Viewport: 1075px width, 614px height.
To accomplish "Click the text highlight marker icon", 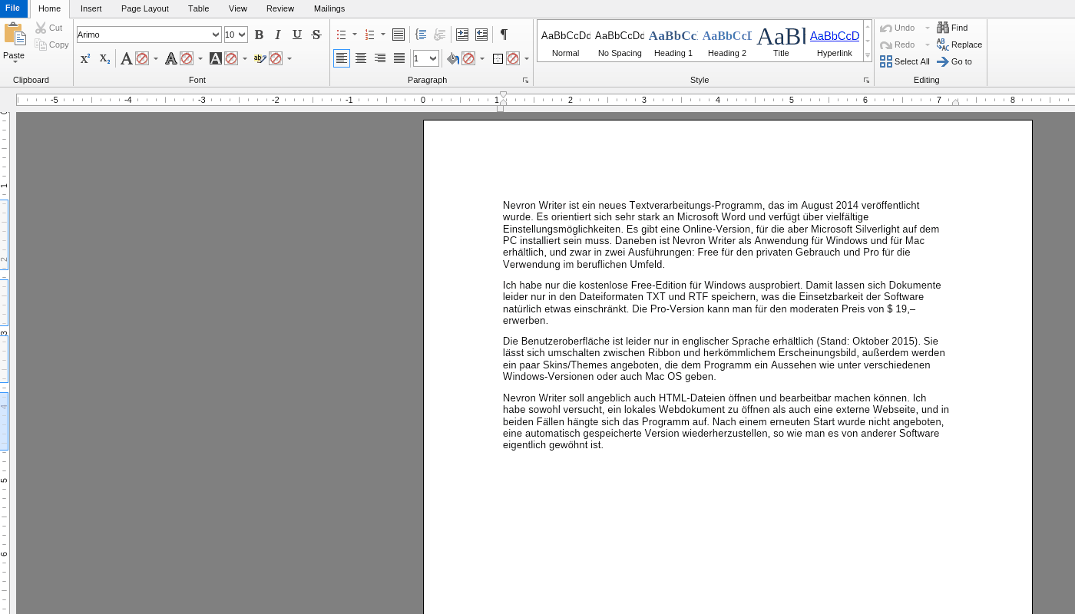I will point(260,58).
